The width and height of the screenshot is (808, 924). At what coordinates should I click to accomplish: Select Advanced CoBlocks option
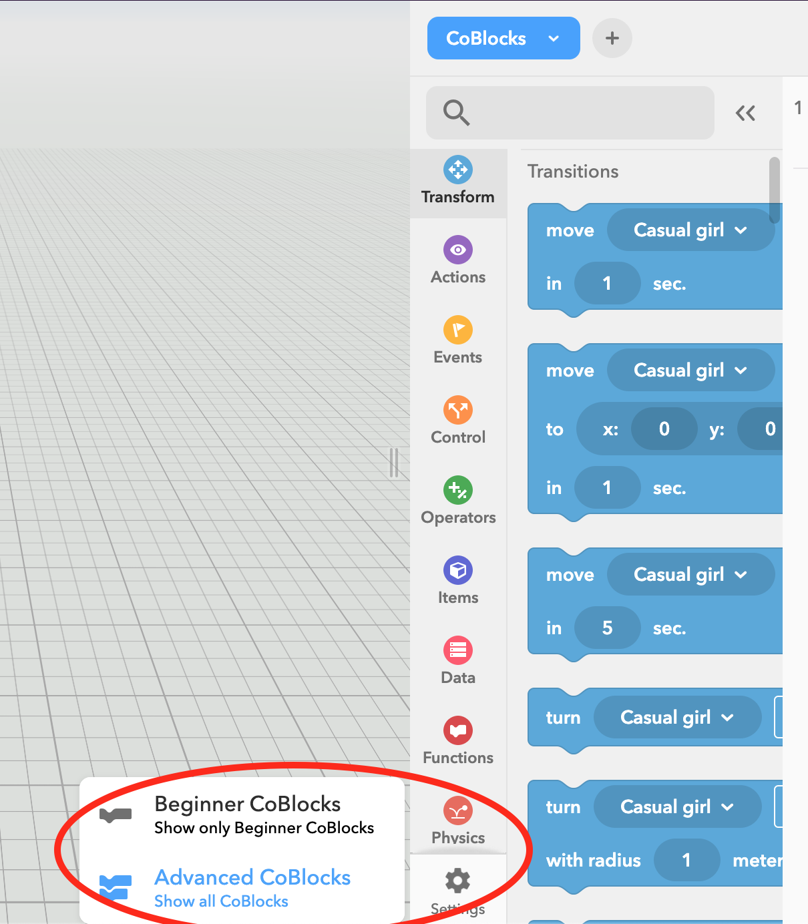242,888
